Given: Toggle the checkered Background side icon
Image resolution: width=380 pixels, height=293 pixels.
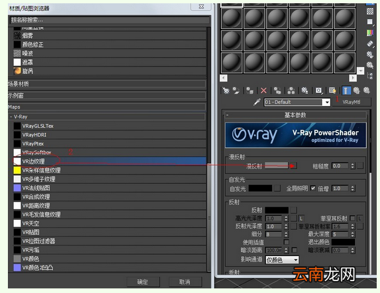Looking at the screenshot, I should [370, 11].
